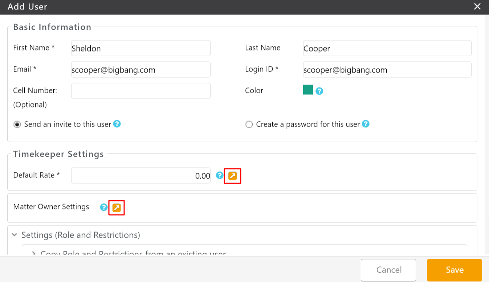
Task: Click the First Name field
Action: [140, 48]
